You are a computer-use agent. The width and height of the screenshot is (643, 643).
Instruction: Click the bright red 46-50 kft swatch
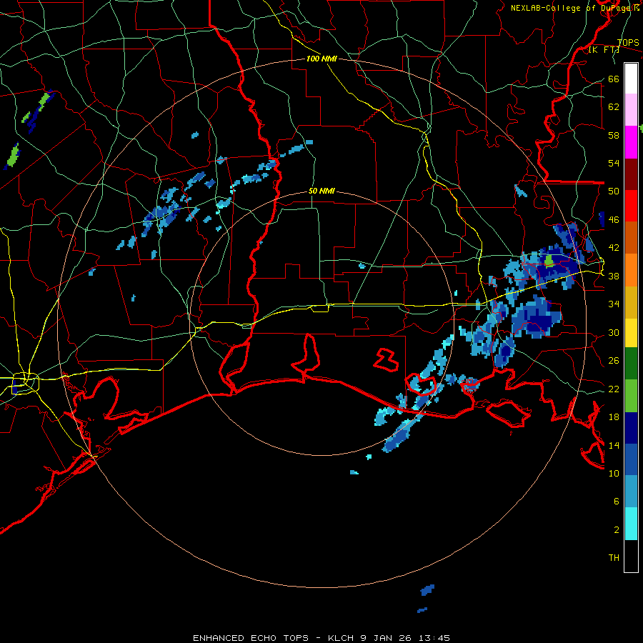(x=631, y=206)
